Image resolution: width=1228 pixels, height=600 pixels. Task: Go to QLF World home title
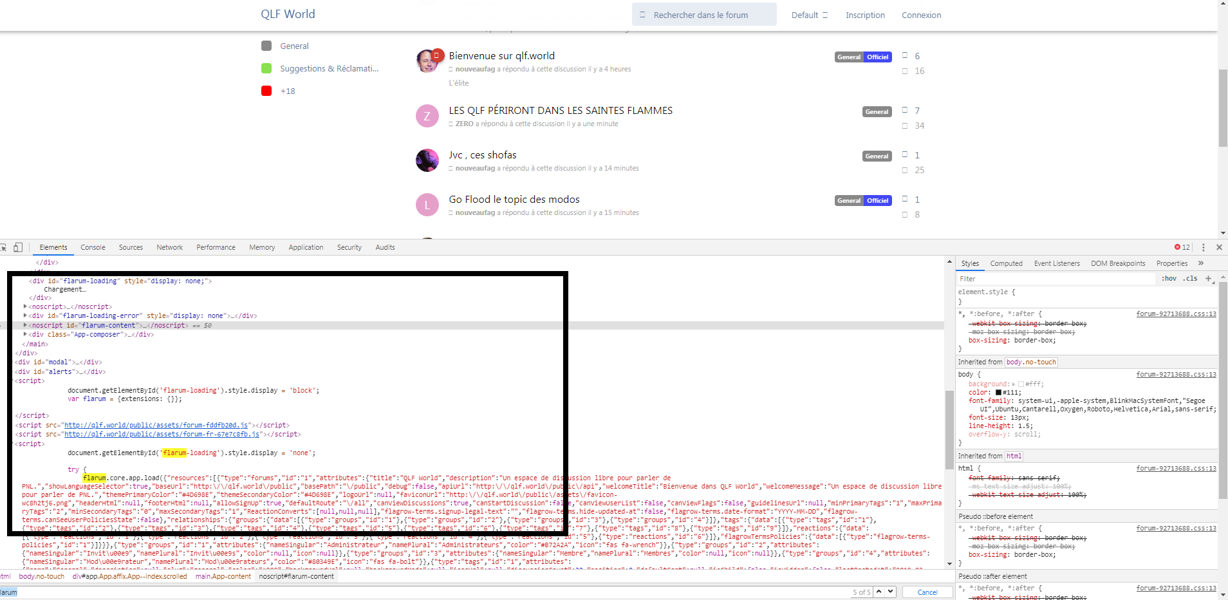click(x=288, y=14)
